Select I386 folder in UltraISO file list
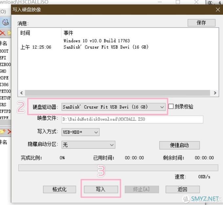 pyautogui.click(x=4, y=85)
